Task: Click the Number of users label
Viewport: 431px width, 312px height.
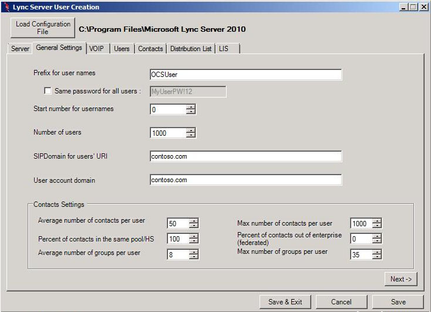Action: 57,132
